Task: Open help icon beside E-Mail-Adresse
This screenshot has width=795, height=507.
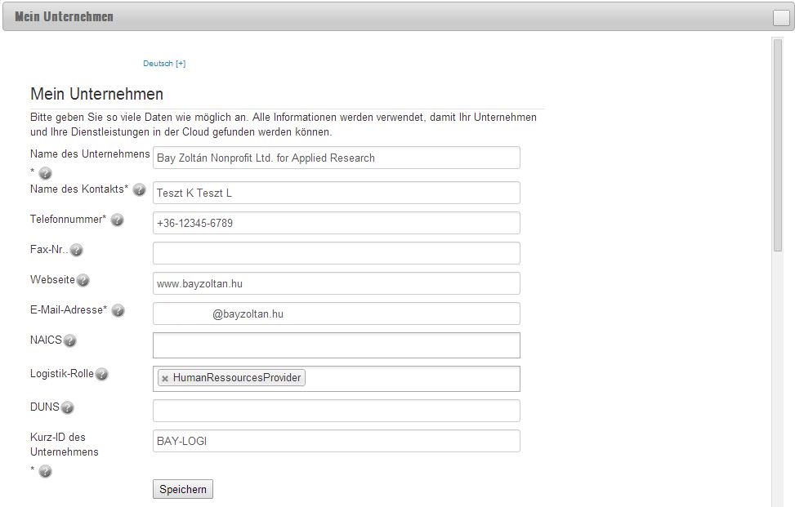Action: pyautogui.click(x=118, y=310)
